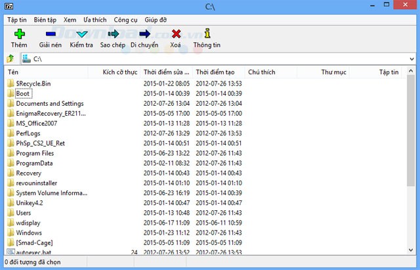Open the Ưa thích menu
Viewport: 420px width, 270px height.
[94, 20]
